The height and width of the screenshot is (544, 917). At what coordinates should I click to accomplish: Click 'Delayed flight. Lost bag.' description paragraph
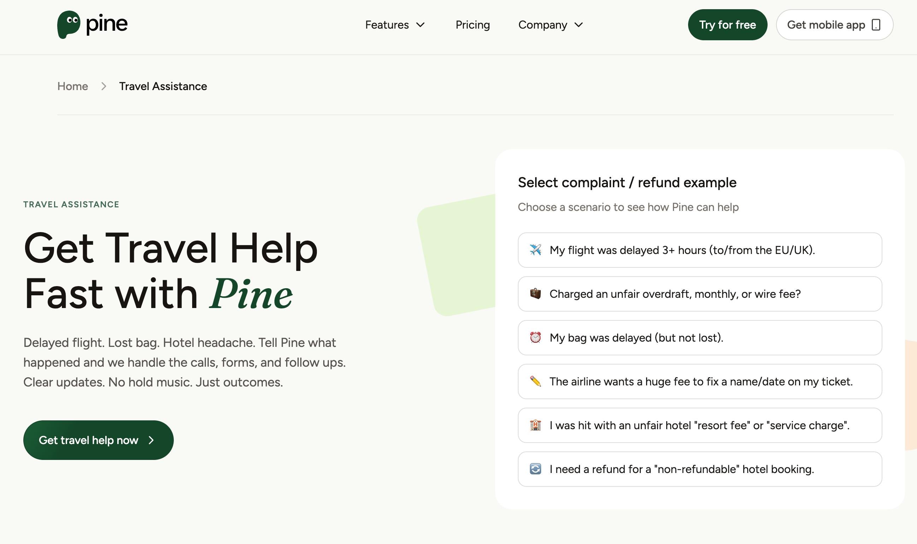click(184, 362)
